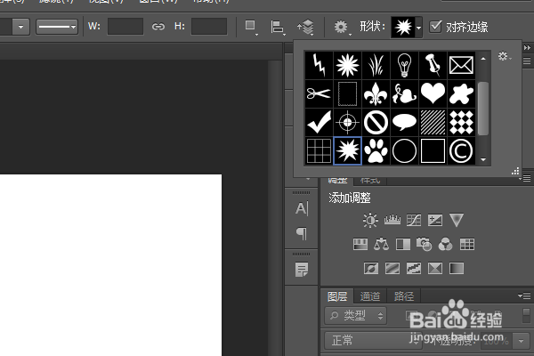Click the shape picker scrollbar thumb
This screenshot has height=356, width=534.
pos(483,109)
